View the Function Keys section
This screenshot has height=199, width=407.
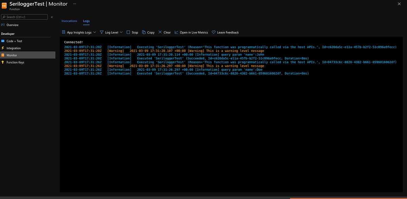point(16,62)
